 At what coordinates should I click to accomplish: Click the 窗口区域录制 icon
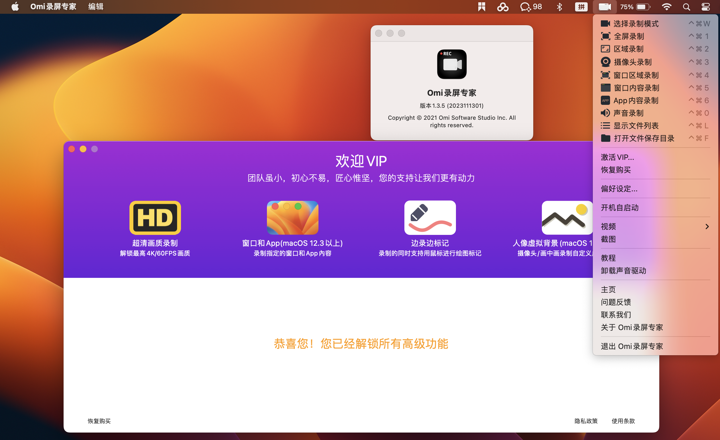click(x=605, y=75)
